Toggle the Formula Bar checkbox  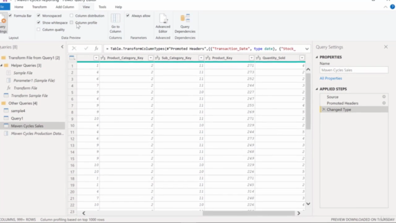point(10,15)
